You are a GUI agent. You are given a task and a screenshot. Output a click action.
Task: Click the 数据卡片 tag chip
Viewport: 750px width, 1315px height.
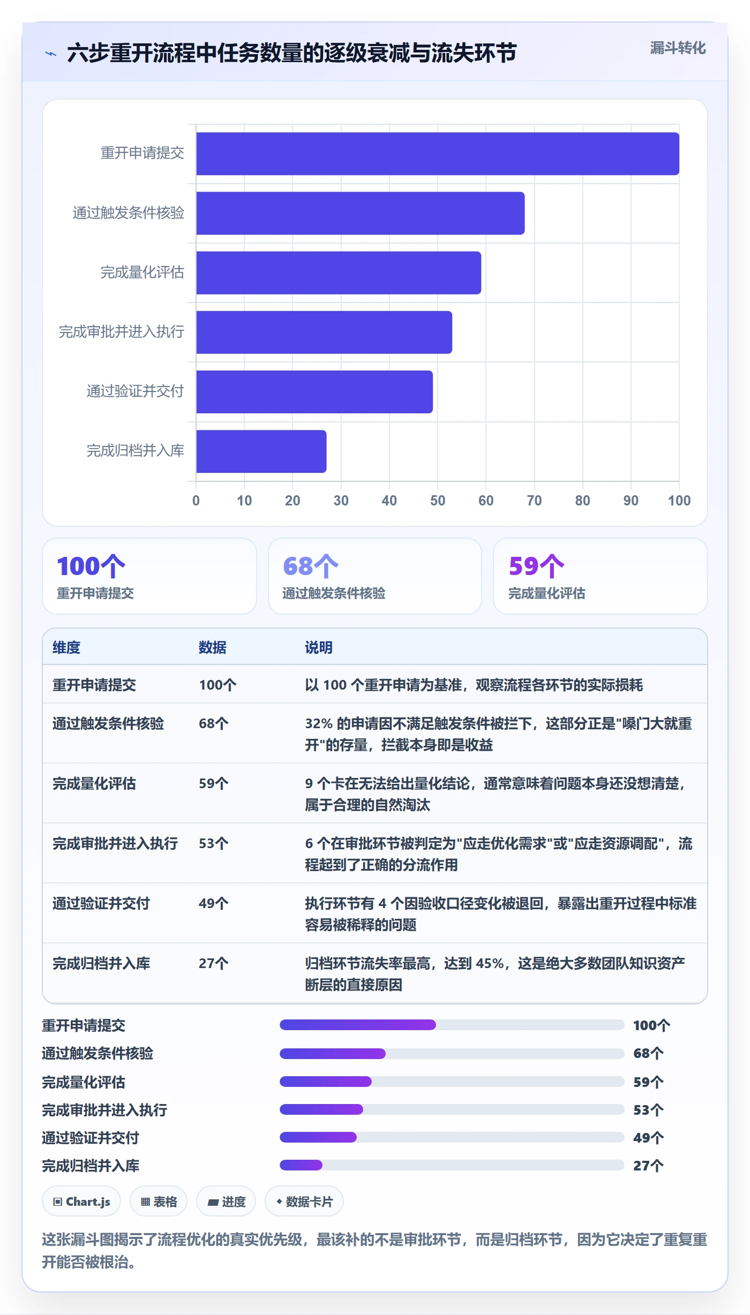coord(304,1201)
